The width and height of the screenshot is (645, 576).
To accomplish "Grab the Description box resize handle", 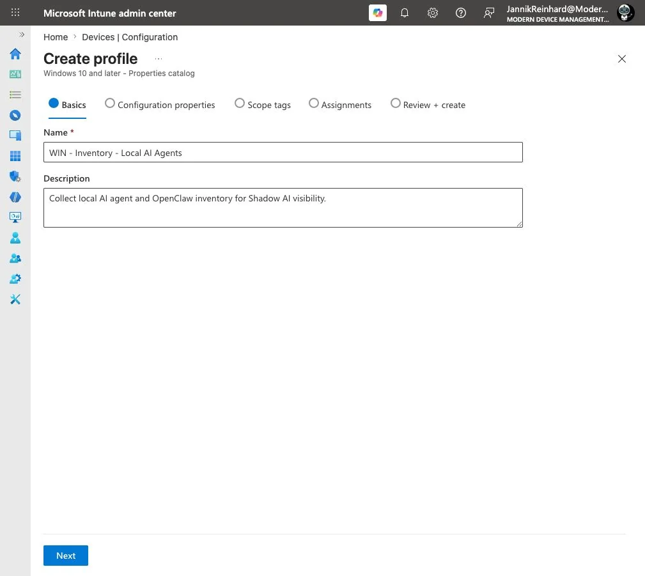I will pos(520,224).
